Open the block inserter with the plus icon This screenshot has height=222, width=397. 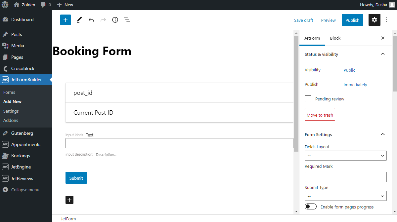click(x=65, y=20)
